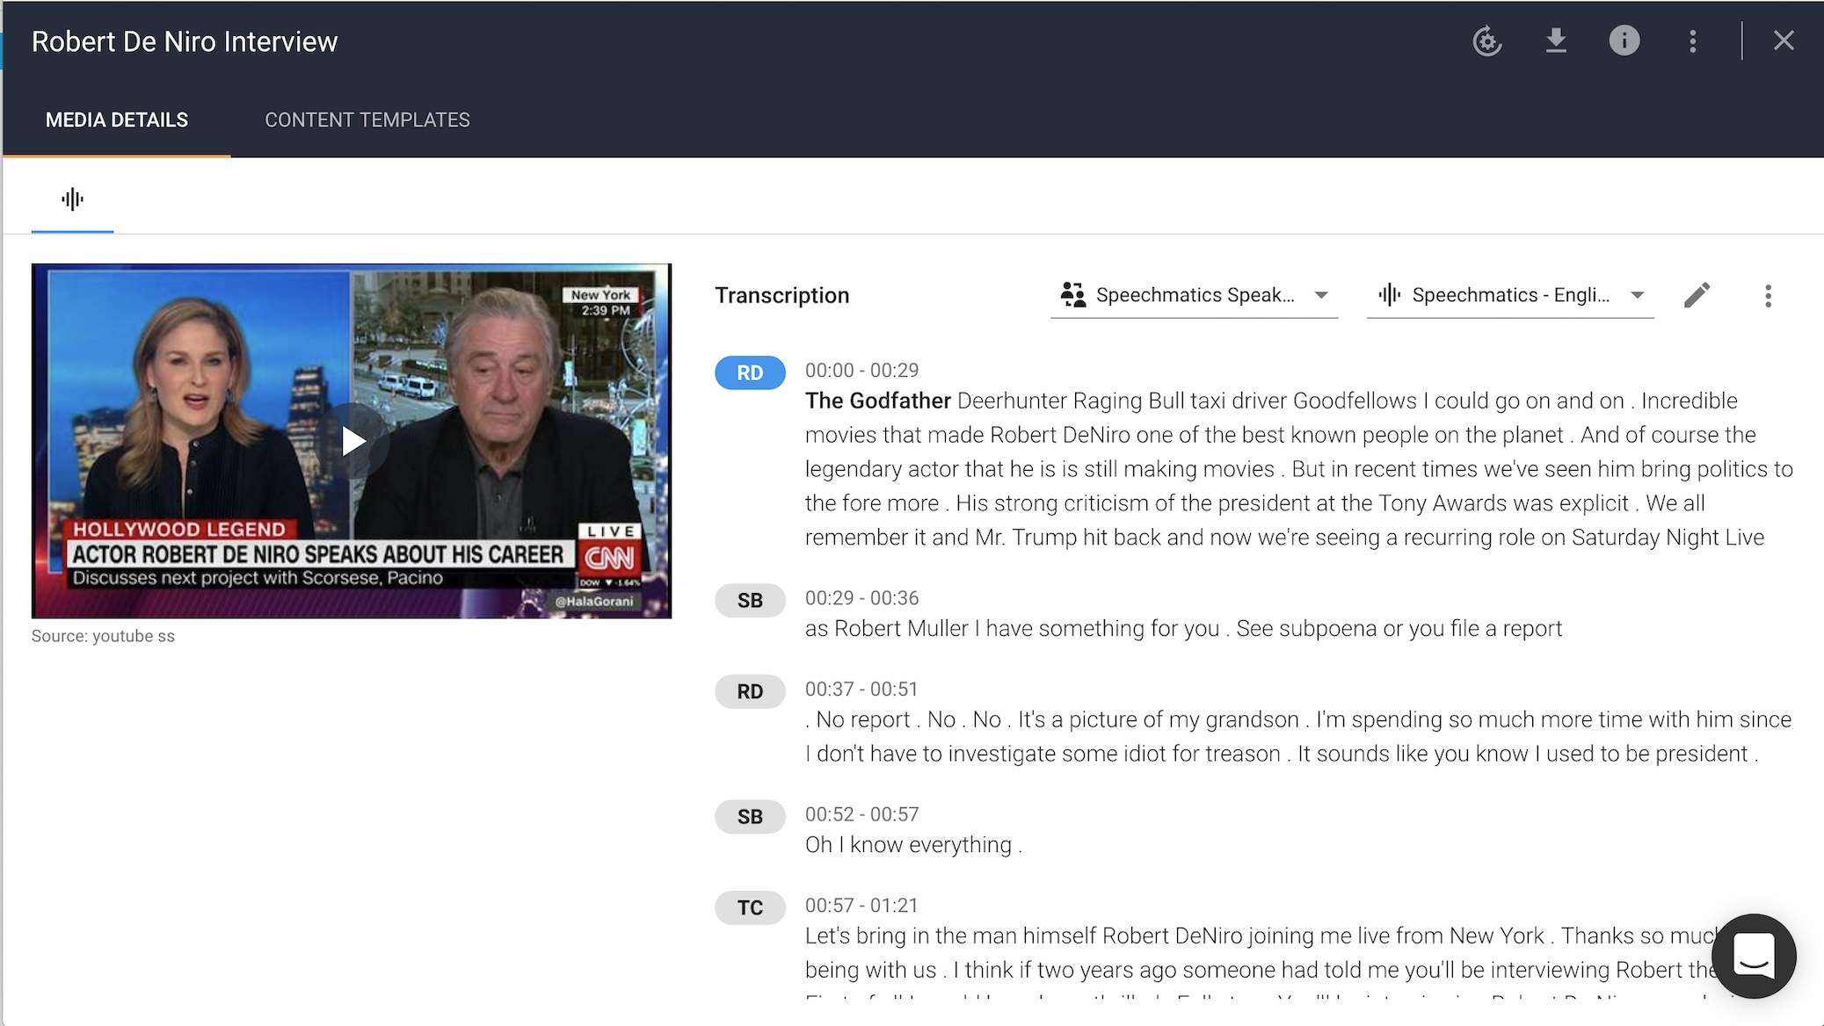Edit the transcription with the pencil icon
The width and height of the screenshot is (1824, 1026).
(x=1697, y=295)
